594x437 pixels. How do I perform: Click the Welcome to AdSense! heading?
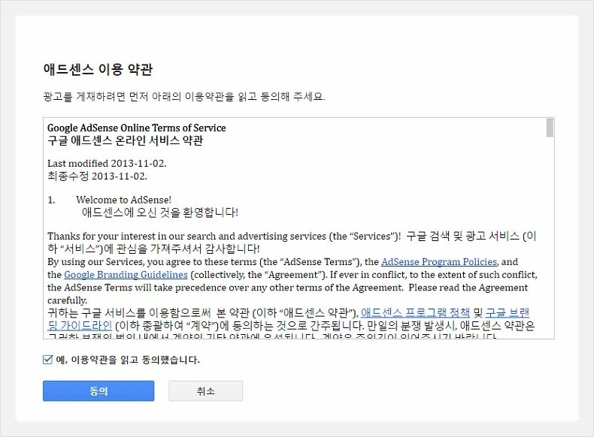(x=123, y=200)
